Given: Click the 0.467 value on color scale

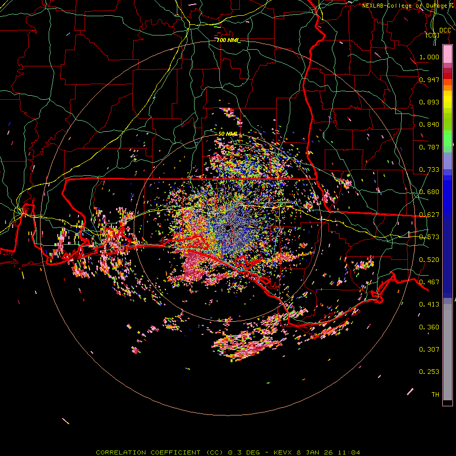Looking at the screenshot, I should coord(429,282).
